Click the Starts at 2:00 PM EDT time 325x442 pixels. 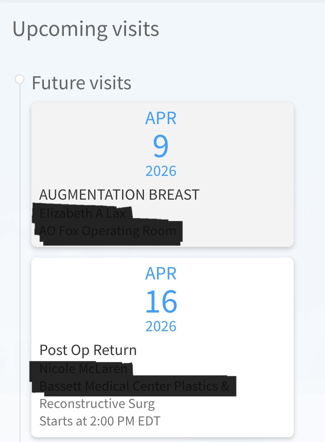click(100, 421)
